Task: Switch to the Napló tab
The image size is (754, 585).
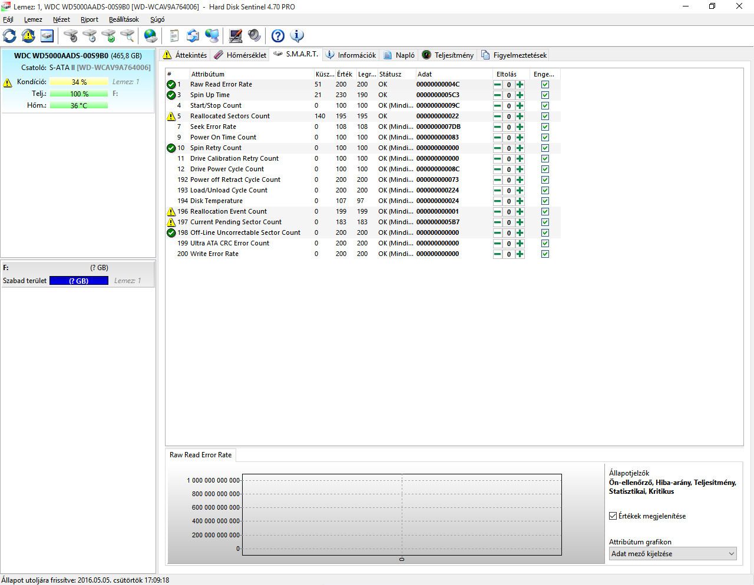Action: click(399, 55)
